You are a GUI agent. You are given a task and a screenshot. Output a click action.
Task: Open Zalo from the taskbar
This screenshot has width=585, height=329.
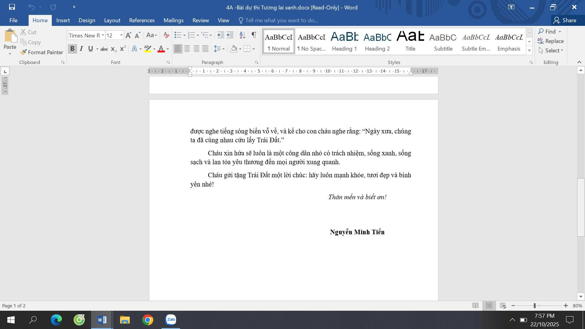pyautogui.click(x=171, y=320)
